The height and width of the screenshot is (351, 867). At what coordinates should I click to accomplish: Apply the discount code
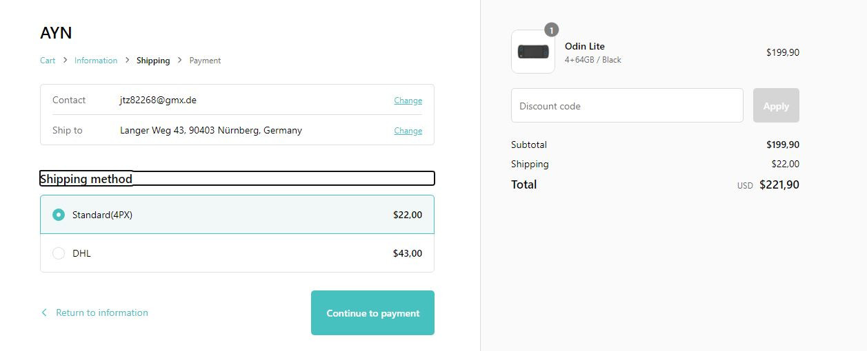point(776,105)
